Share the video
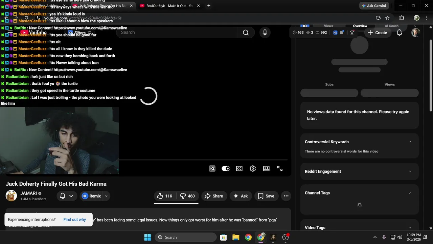 pyautogui.click(x=214, y=196)
